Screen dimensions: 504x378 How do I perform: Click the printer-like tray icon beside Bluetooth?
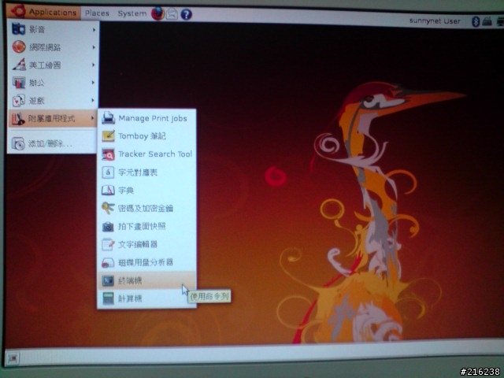[487, 21]
